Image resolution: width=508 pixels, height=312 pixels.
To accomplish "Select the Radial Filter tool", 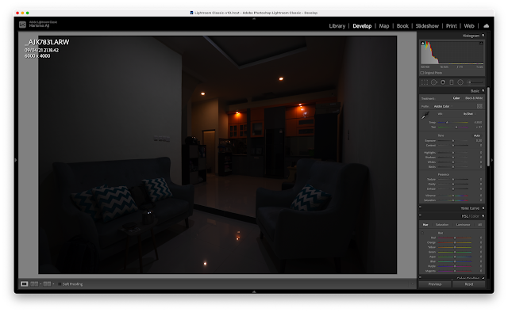I will [460, 82].
